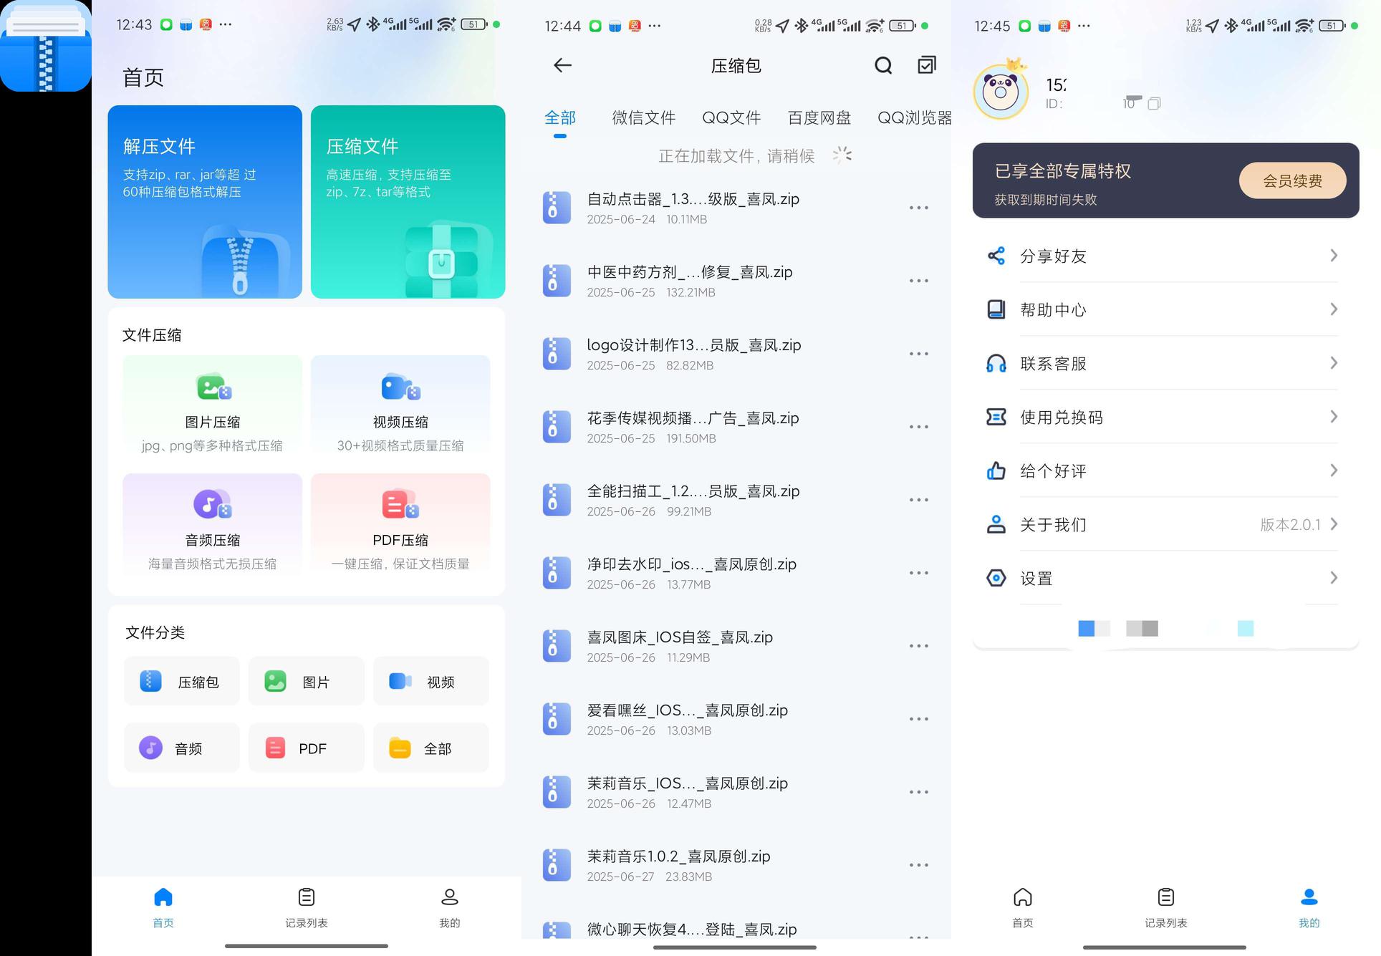This screenshot has width=1381, height=956.
Task: Go back with the arrow icon
Action: point(562,66)
